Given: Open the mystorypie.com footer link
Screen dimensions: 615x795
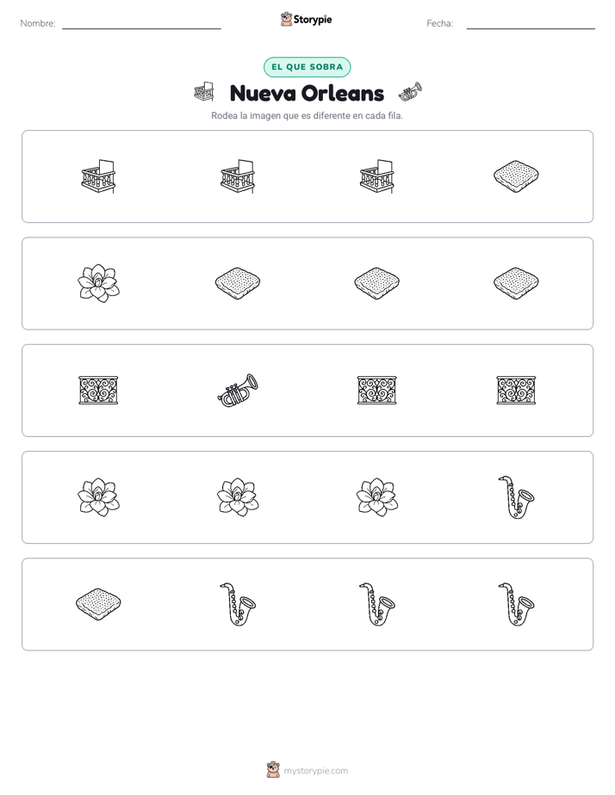Looking at the screenshot, I should [315, 771].
